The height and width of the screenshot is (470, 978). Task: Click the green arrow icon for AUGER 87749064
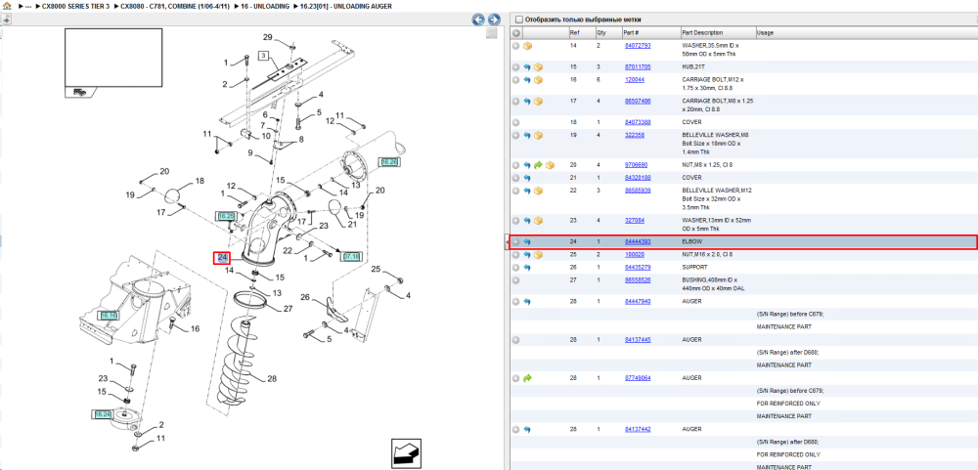coord(527,378)
